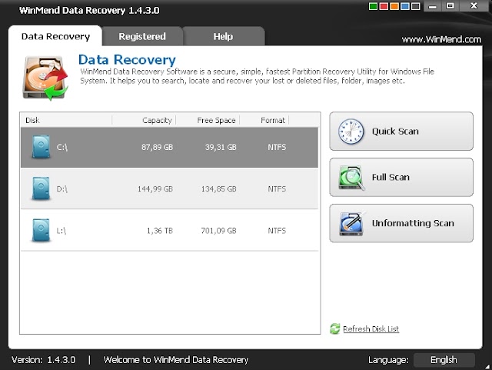
Task: Click the Data Recovery hard drive logo
Action: (45, 78)
